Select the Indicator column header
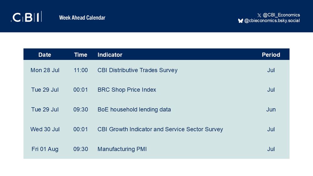The width and height of the screenshot is (313, 176). coord(110,55)
